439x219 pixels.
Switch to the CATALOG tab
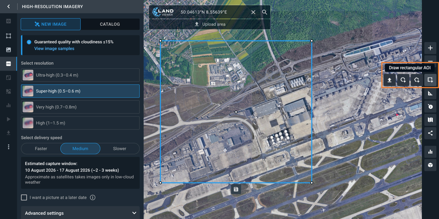110,24
